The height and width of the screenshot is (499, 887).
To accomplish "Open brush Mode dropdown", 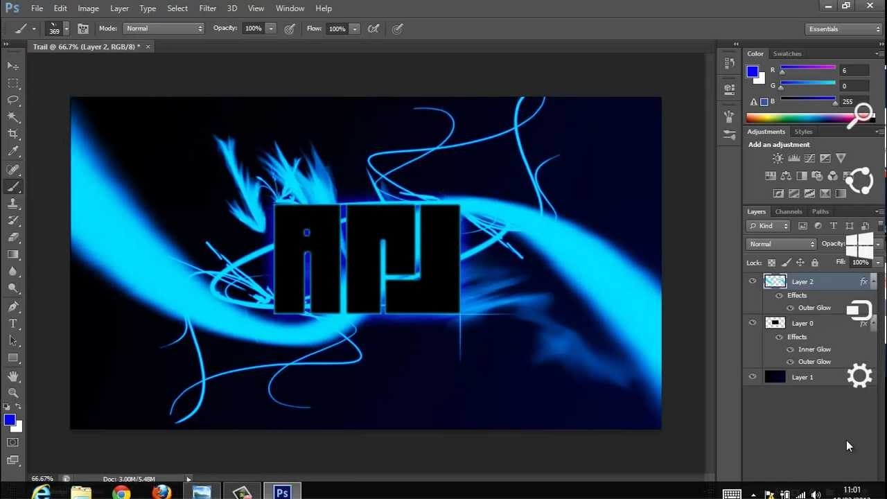I will point(164,28).
